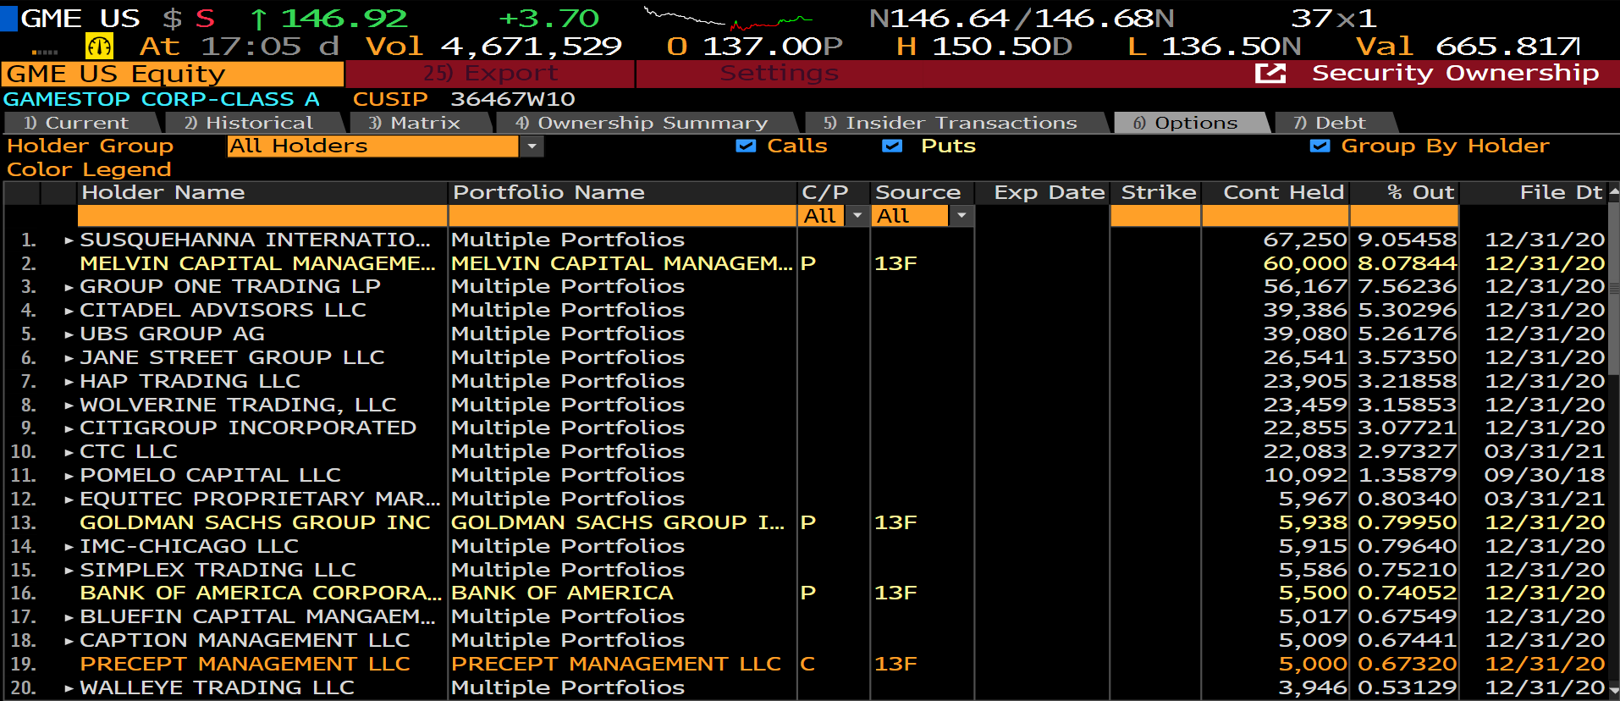Click the Export button
Viewport: 1620px width, 701px height.
[x=490, y=74]
